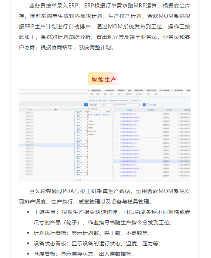
Task: Click the 重置 link beside 保存
Action: point(154,105)
